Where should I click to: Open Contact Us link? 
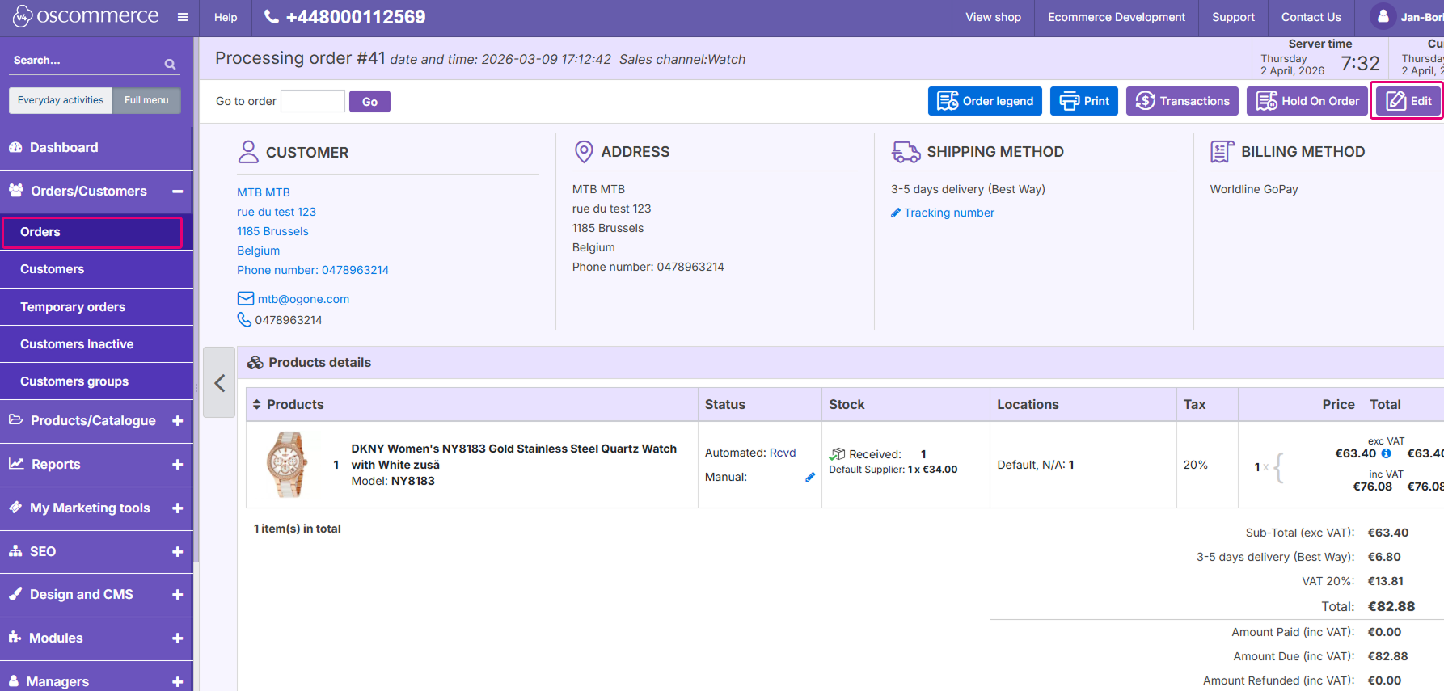pos(1311,17)
